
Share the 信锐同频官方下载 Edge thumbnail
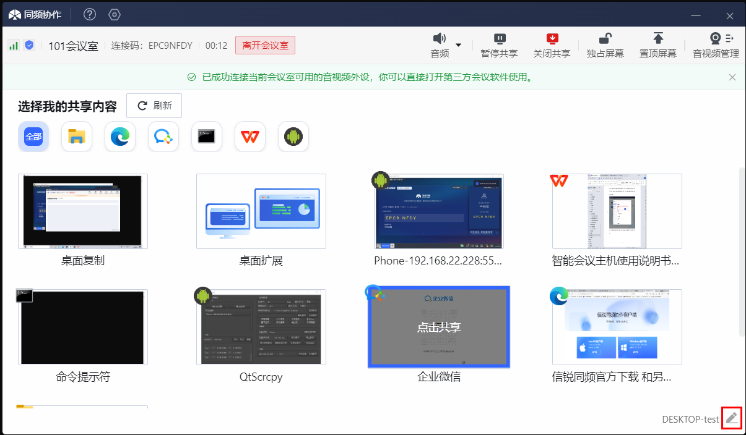click(x=617, y=327)
